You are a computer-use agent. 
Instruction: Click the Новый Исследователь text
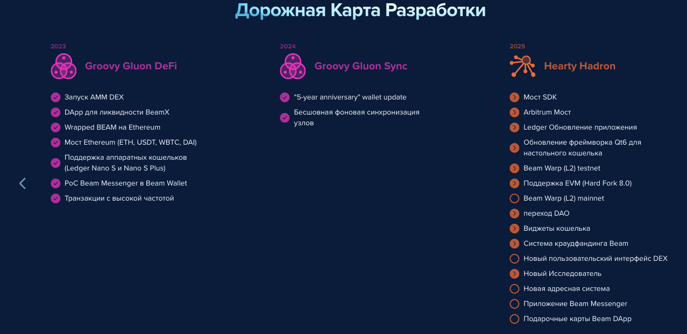click(563, 274)
